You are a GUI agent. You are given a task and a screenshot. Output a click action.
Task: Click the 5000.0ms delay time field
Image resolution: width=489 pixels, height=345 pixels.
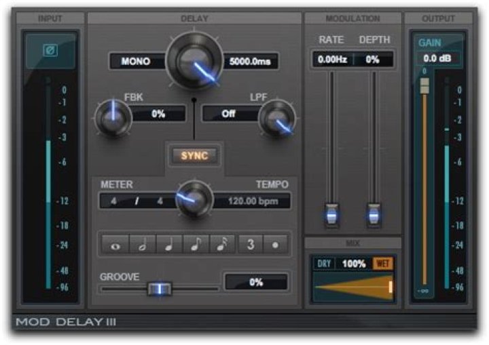tap(250, 61)
